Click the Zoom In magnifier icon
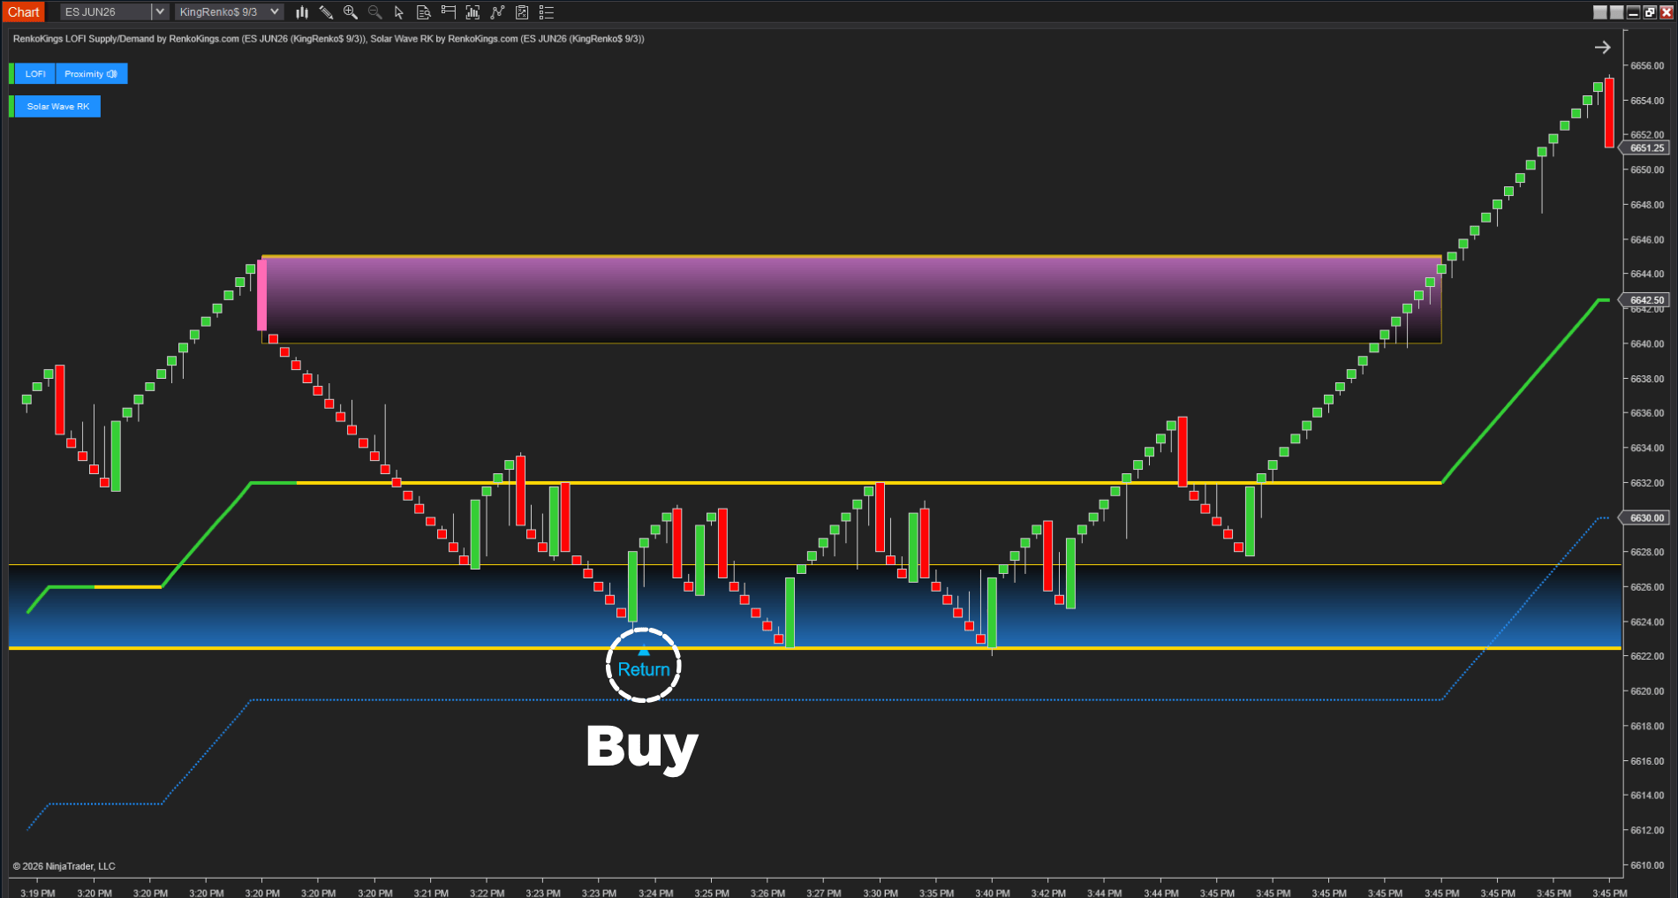Screen dimensions: 1678x898 tap(351, 12)
